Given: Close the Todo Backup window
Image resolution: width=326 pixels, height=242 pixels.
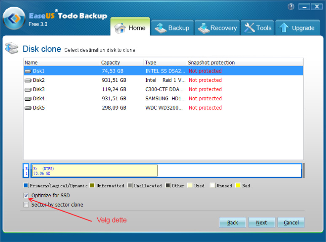Looking at the screenshot, I should 317,7.
